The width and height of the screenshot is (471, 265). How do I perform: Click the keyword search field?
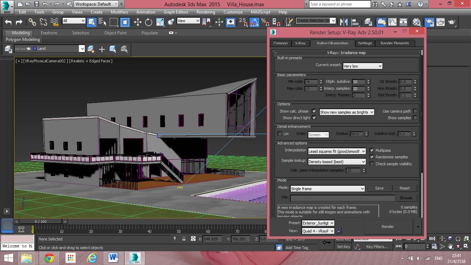point(339,4)
